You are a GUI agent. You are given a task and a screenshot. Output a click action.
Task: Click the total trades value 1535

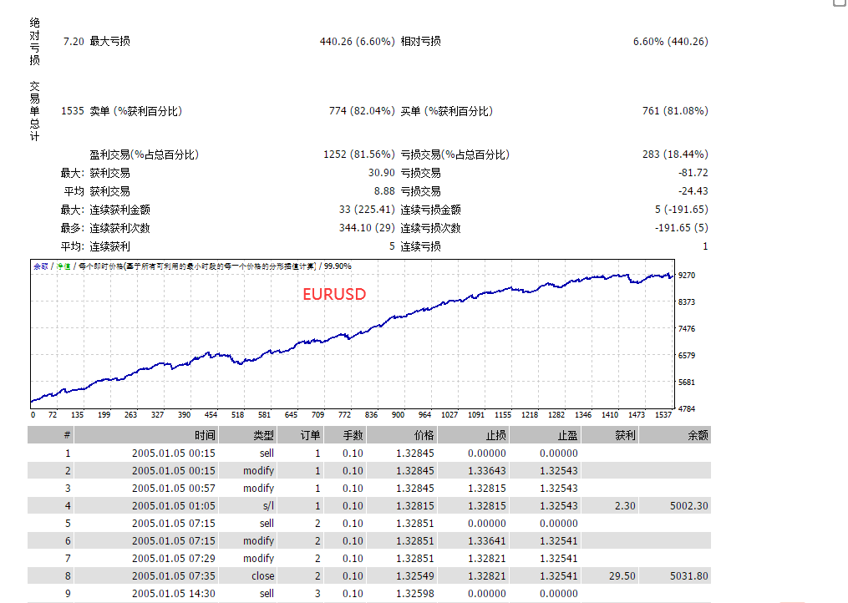pos(73,111)
